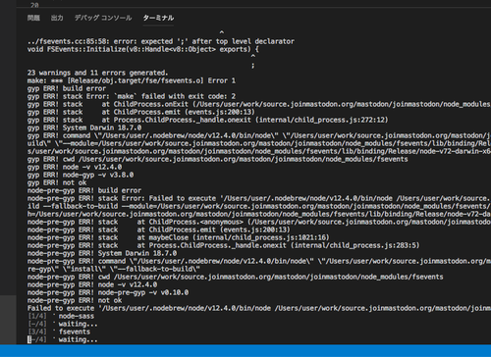Open the 出力 tab
This screenshot has width=491, height=357.
[57, 18]
